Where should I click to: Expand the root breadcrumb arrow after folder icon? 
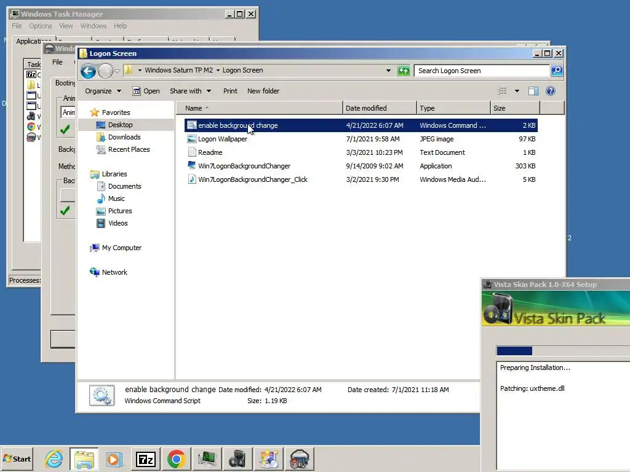click(x=140, y=70)
